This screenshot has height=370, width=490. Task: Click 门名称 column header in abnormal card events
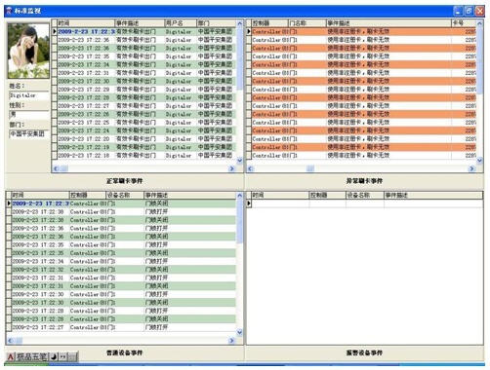[x=307, y=23]
